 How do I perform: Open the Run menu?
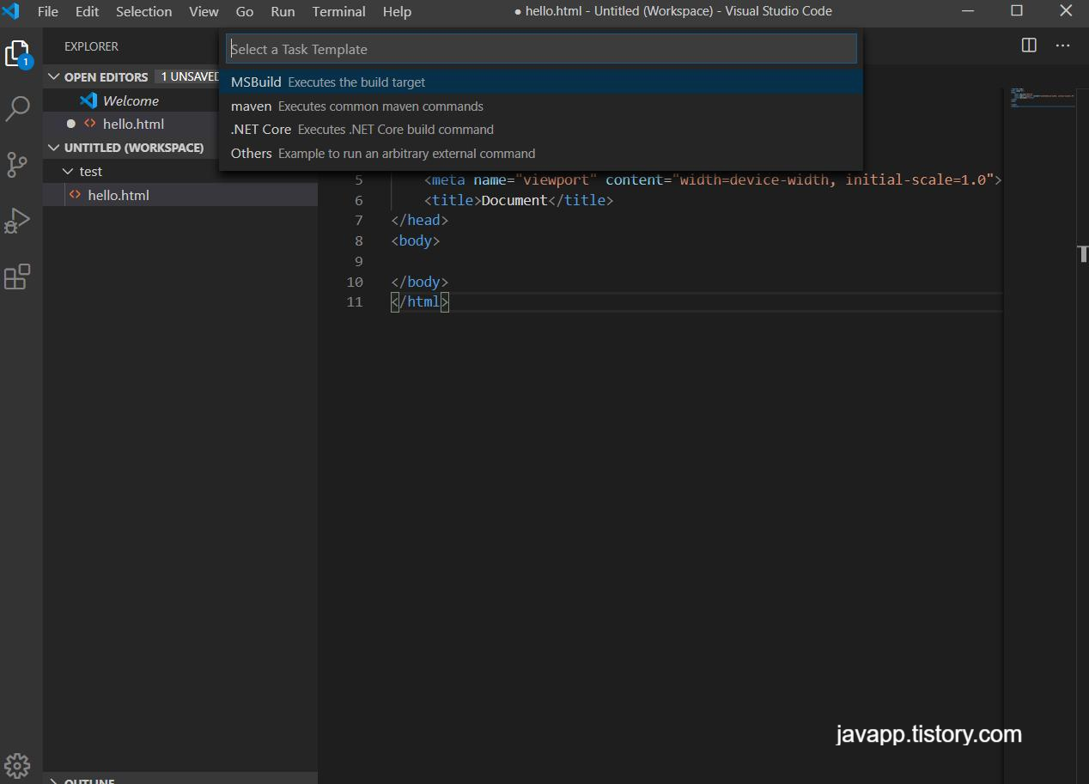283,11
